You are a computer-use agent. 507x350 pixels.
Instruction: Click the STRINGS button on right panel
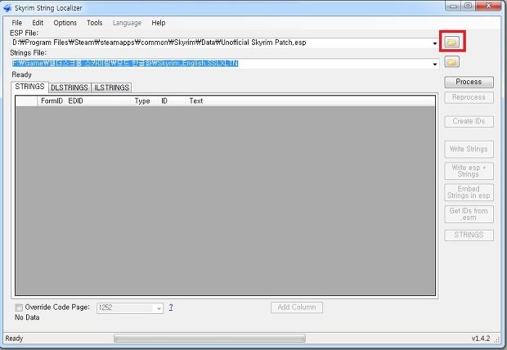(469, 236)
